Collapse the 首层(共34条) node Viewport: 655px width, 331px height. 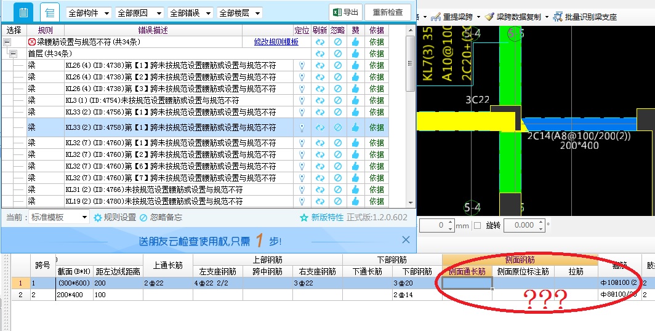[x=13, y=54]
